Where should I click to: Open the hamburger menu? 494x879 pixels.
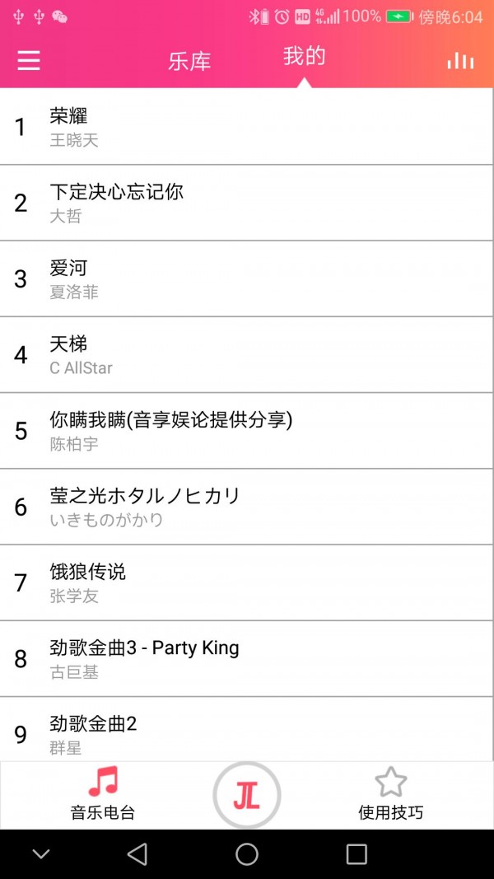point(29,60)
